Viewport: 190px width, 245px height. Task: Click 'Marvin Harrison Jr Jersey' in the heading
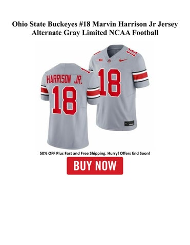135,24
